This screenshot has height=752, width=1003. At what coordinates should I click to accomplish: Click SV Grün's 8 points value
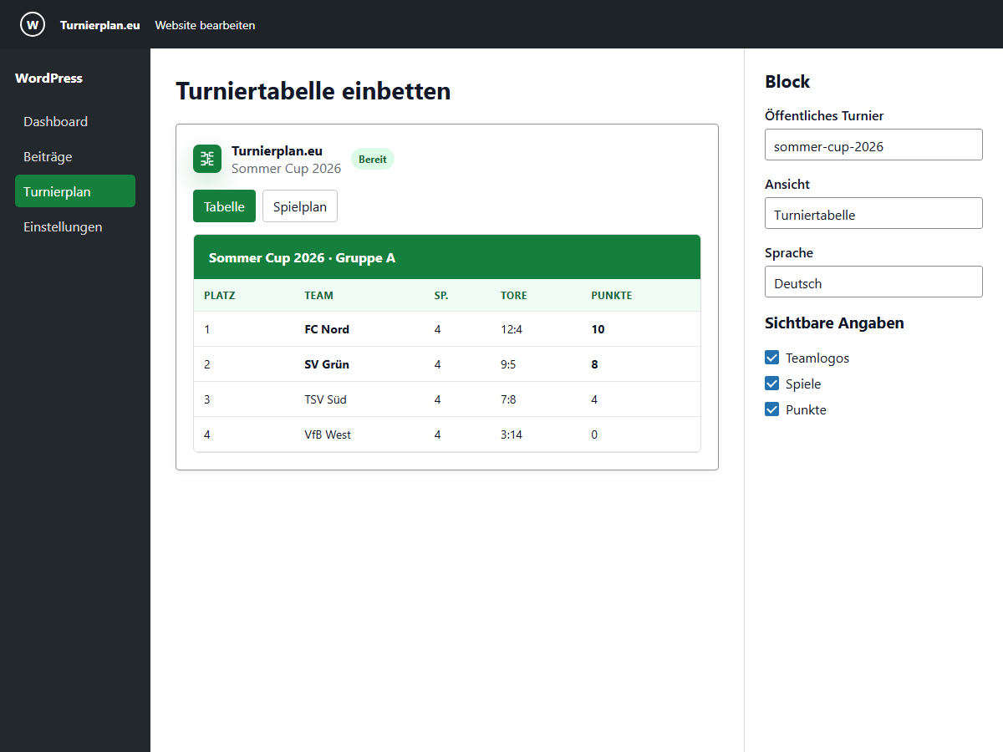point(594,364)
